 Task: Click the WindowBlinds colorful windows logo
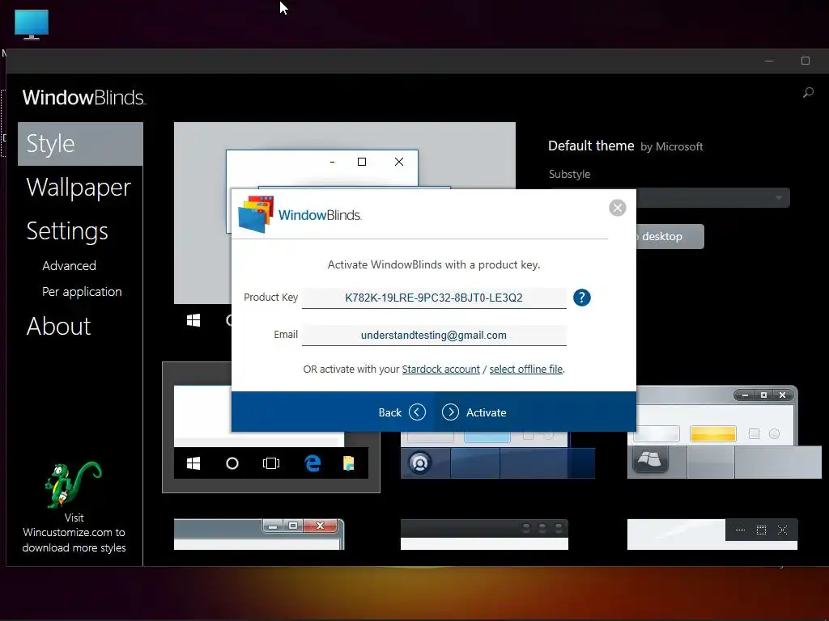pyautogui.click(x=256, y=213)
